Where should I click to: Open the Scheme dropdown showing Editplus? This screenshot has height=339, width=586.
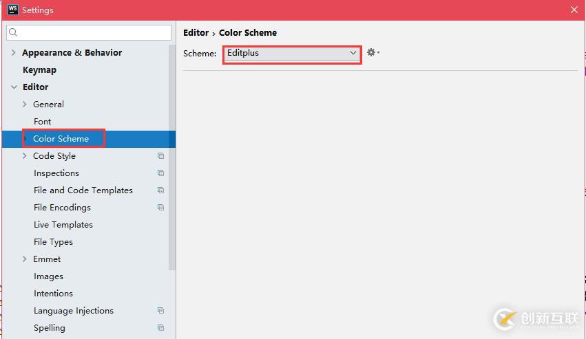[292, 54]
